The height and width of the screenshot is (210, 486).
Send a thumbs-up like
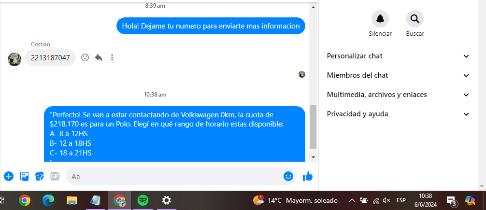tap(308, 176)
